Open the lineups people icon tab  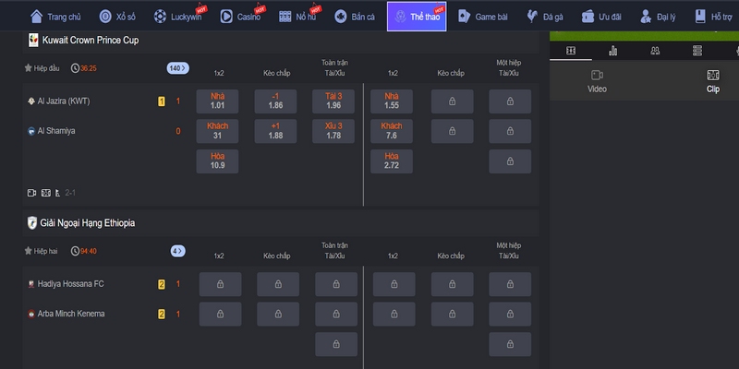coord(655,51)
